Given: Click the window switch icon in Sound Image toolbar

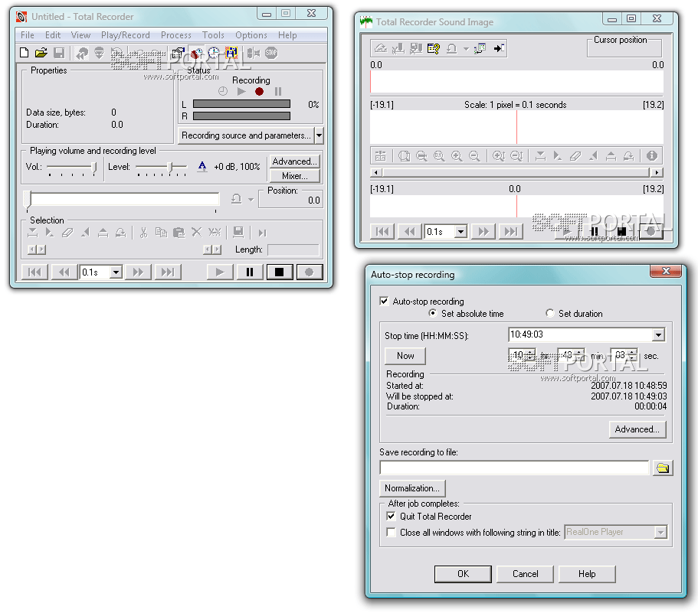Looking at the screenshot, I should tap(480, 48).
